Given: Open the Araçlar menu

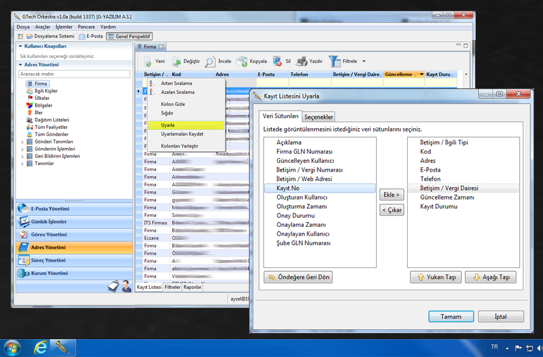Looking at the screenshot, I should coord(43,27).
